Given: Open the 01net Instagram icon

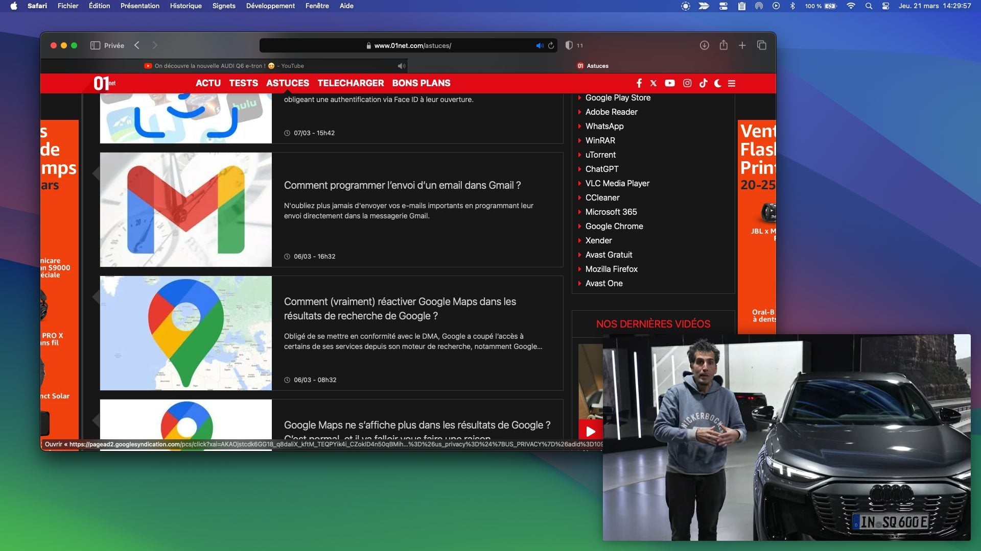Looking at the screenshot, I should pyautogui.click(x=687, y=83).
